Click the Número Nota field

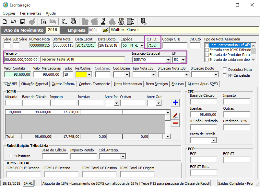point(40,45)
